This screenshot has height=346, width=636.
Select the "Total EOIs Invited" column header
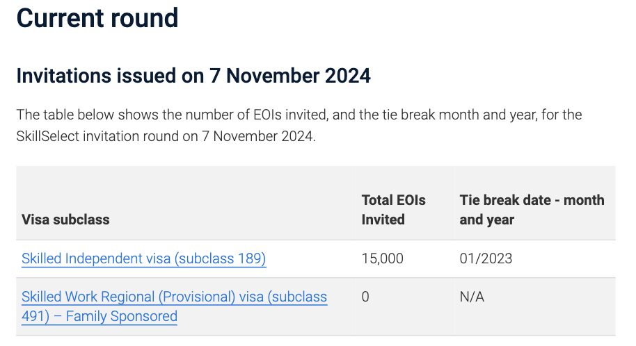click(393, 210)
